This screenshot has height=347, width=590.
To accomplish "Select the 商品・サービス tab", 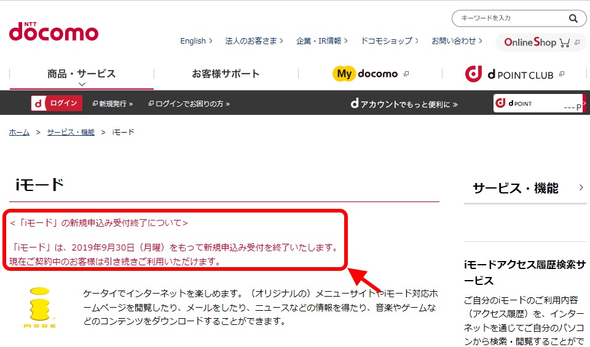I will 82,74.
